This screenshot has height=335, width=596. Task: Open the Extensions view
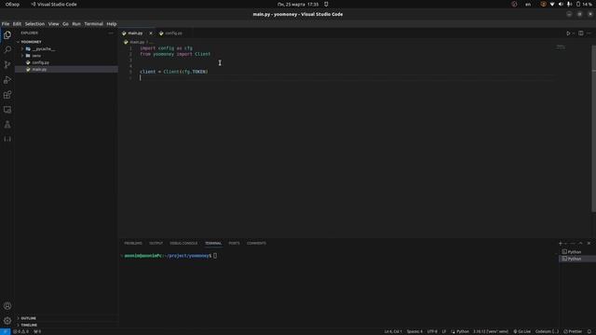[7, 95]
